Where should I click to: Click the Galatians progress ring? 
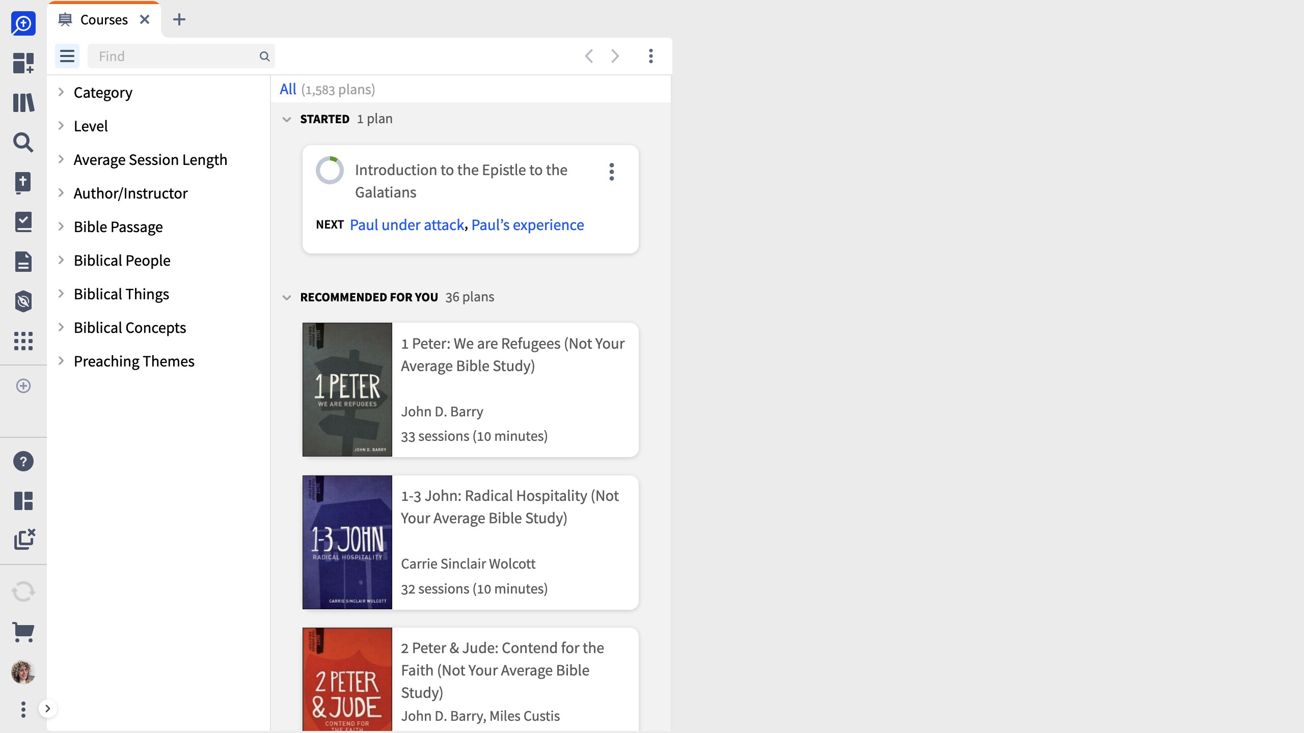tap(330, 170)
